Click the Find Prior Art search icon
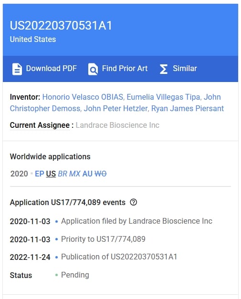Screen dimensions: 241x299 [x=93, y=69]
